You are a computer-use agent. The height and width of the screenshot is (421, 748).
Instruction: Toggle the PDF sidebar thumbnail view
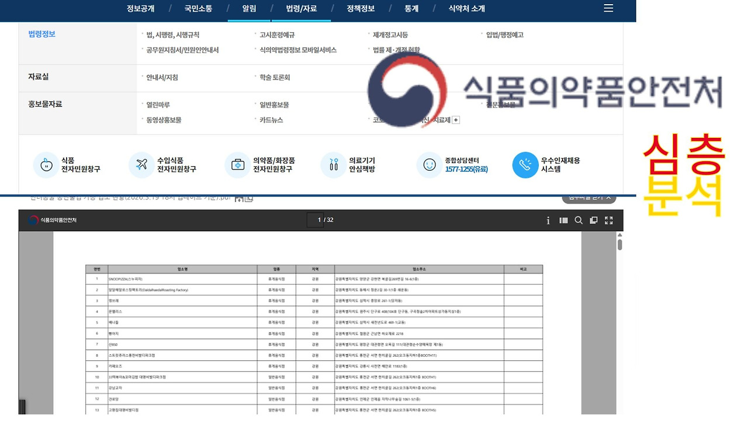click(x=563, y=220)
